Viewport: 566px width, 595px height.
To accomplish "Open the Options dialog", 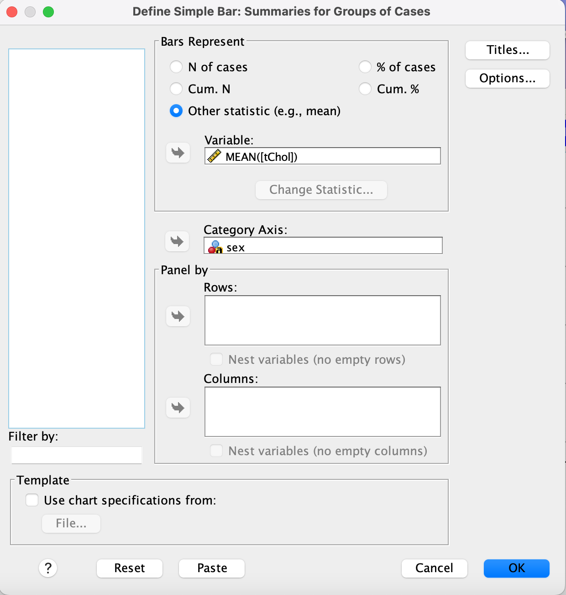I will [x=507, y=79].
